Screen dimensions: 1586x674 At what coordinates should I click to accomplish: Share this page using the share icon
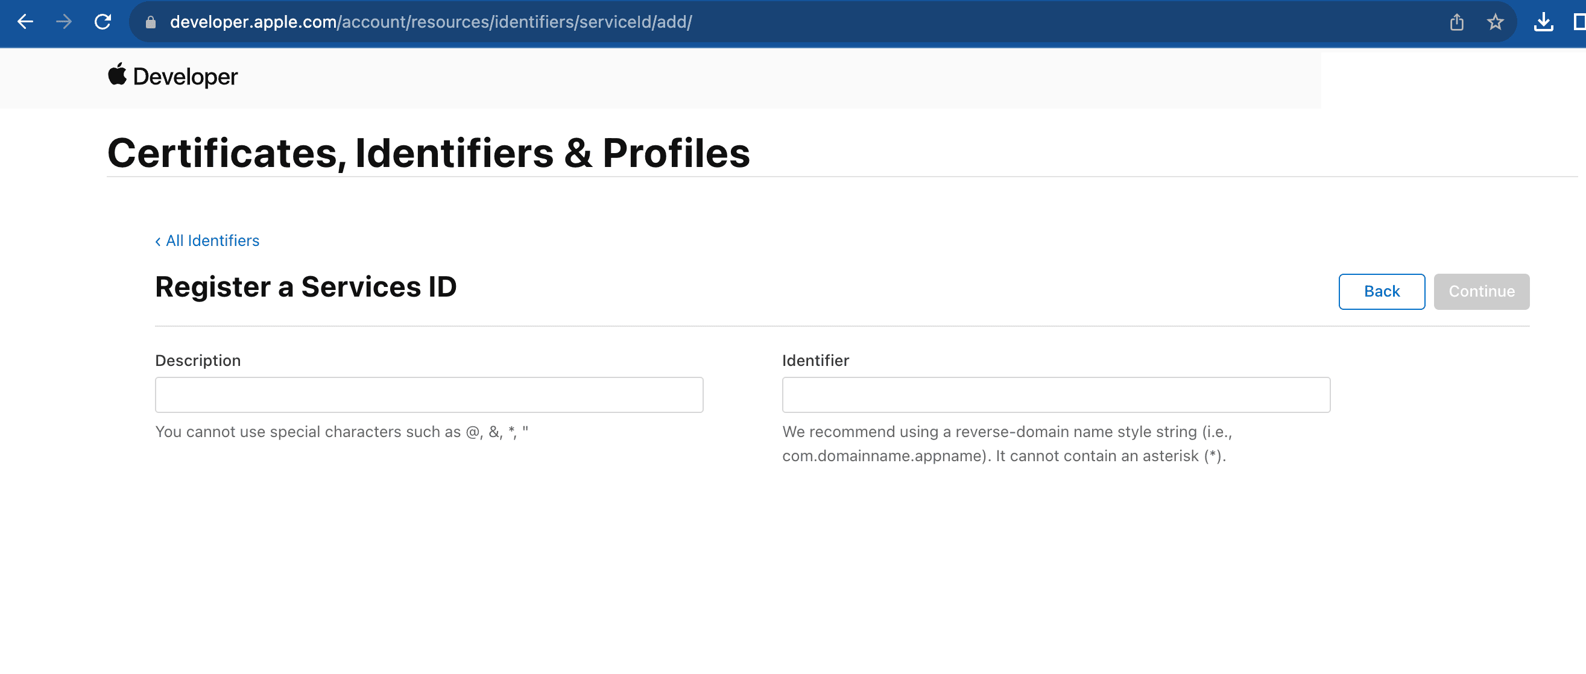click(1456, 22)
